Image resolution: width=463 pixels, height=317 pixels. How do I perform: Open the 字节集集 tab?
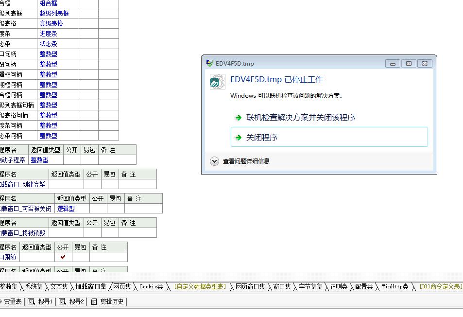point(310,287)
